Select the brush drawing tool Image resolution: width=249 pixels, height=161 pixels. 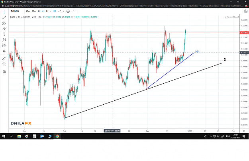coord(4,29)
